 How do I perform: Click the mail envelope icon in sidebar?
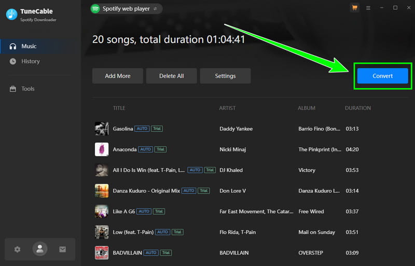coord(62,249)
